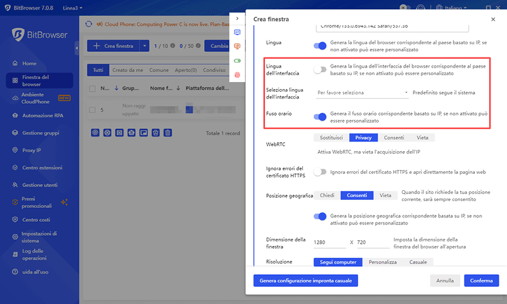Click the info icon next to 1 / 10
This screenshot has height=304, width=507.
coord(172,46)
